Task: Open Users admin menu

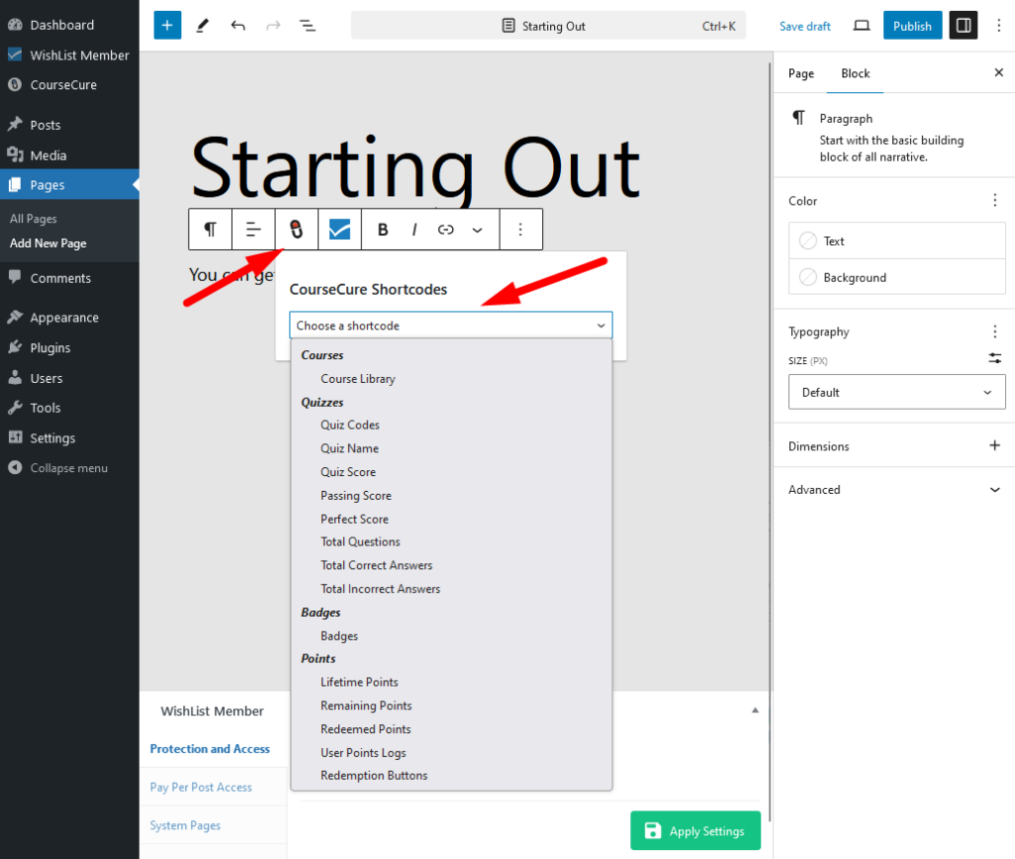Action: [x=69, y=378]
